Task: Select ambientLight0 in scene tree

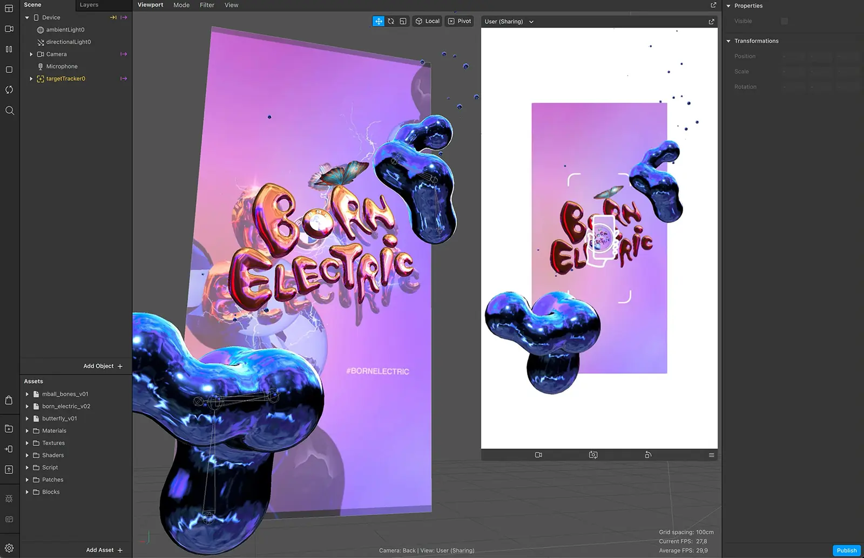Action: (65, 30)
